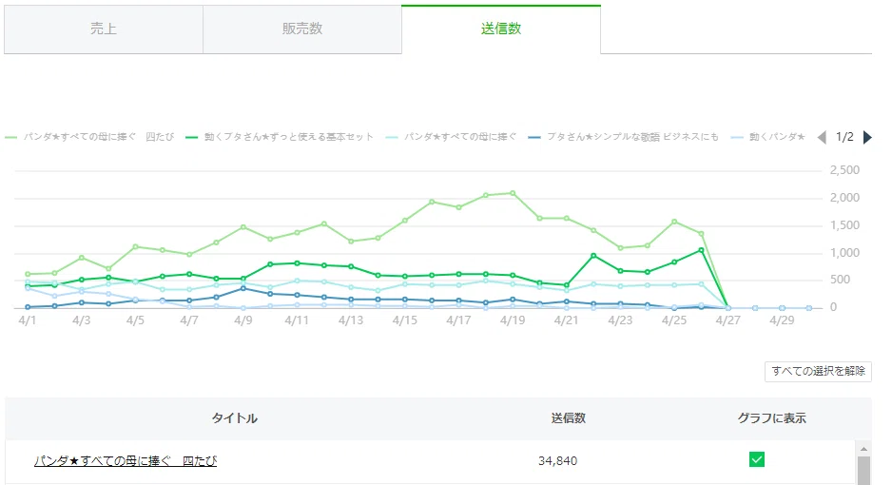Toggle third legend entry パンダ★すべての母に捧ぐ
Image resolution: width=892 pixels, height=485 pixels.
pos(451,137)
